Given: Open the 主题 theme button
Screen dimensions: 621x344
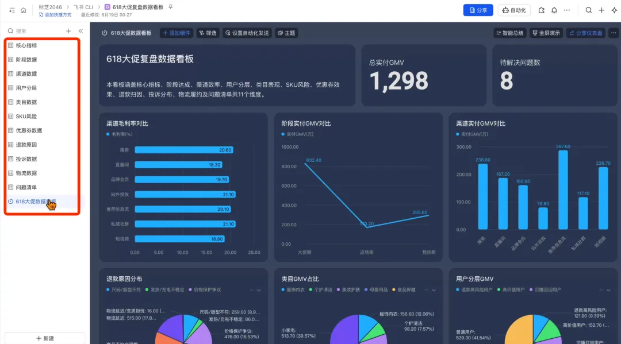Looking at the screenshot, I should 286,33.
